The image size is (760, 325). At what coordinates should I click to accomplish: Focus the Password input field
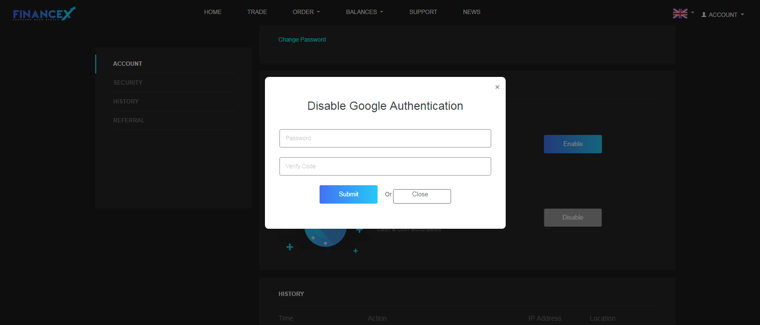(x=385, y=138)
